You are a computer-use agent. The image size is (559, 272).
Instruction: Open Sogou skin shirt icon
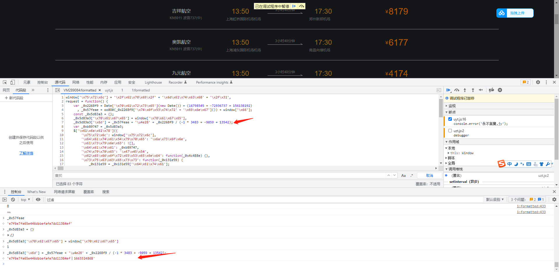point(542,164)
